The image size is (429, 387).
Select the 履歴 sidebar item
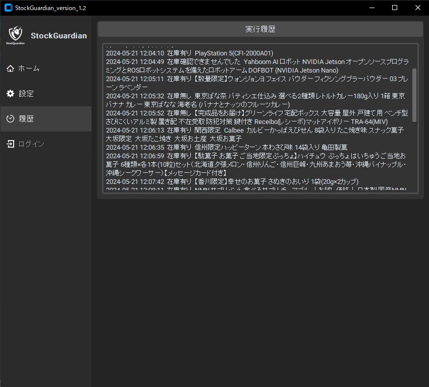(46, 119)
